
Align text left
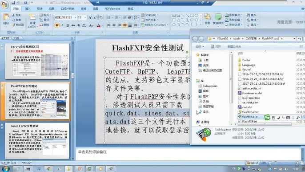(x=109, y=25)
